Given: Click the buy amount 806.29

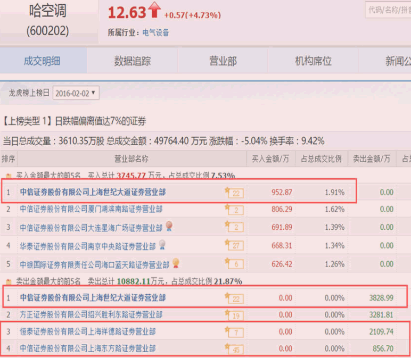Looking at the screenshot, I should (x=282, y=209).
